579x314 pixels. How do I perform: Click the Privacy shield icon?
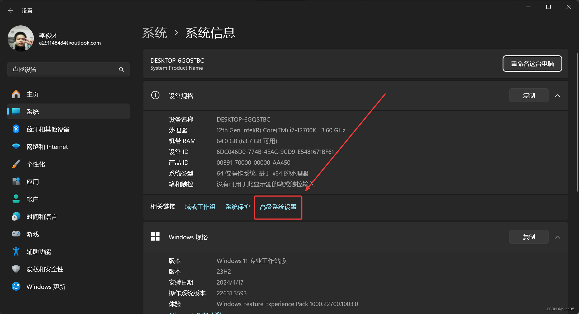[16, 269]
